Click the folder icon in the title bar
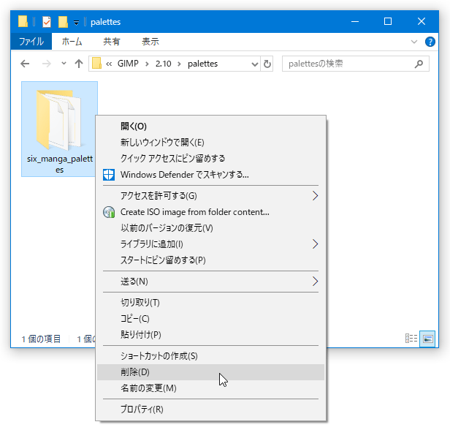Screen dimensions: 450x430 [23, 21]
